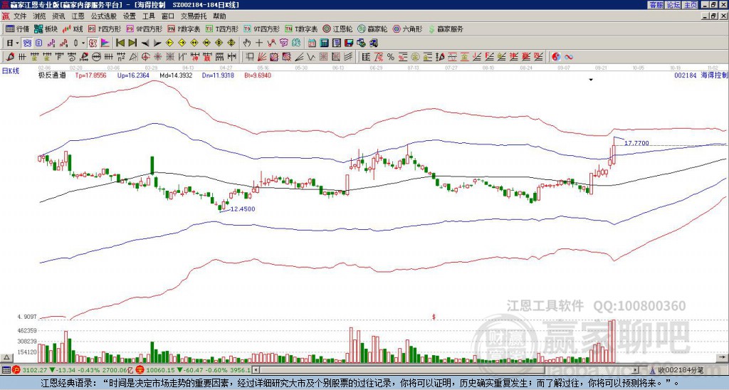Open 赢家服务 service
This screenshot has width=729, height=390.
(446, 28)
